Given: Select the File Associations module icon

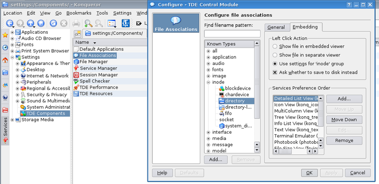Looking at the screenshot, I should 176,23.
